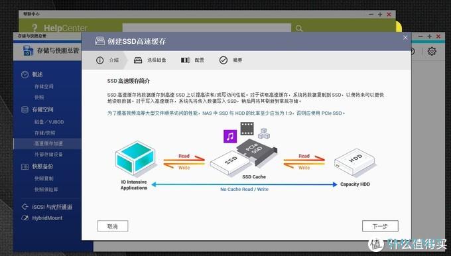
Task: Open 快照复制 in sidebar
Action: click(44, 178)
